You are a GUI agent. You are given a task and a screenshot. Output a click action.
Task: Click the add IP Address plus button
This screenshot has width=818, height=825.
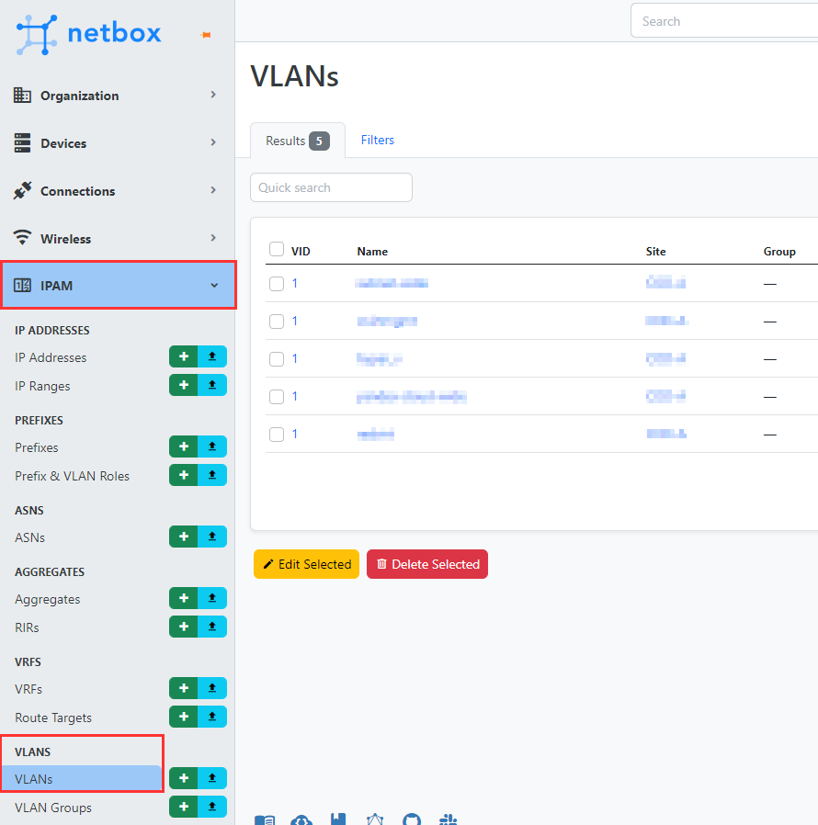tap(183, 356)
